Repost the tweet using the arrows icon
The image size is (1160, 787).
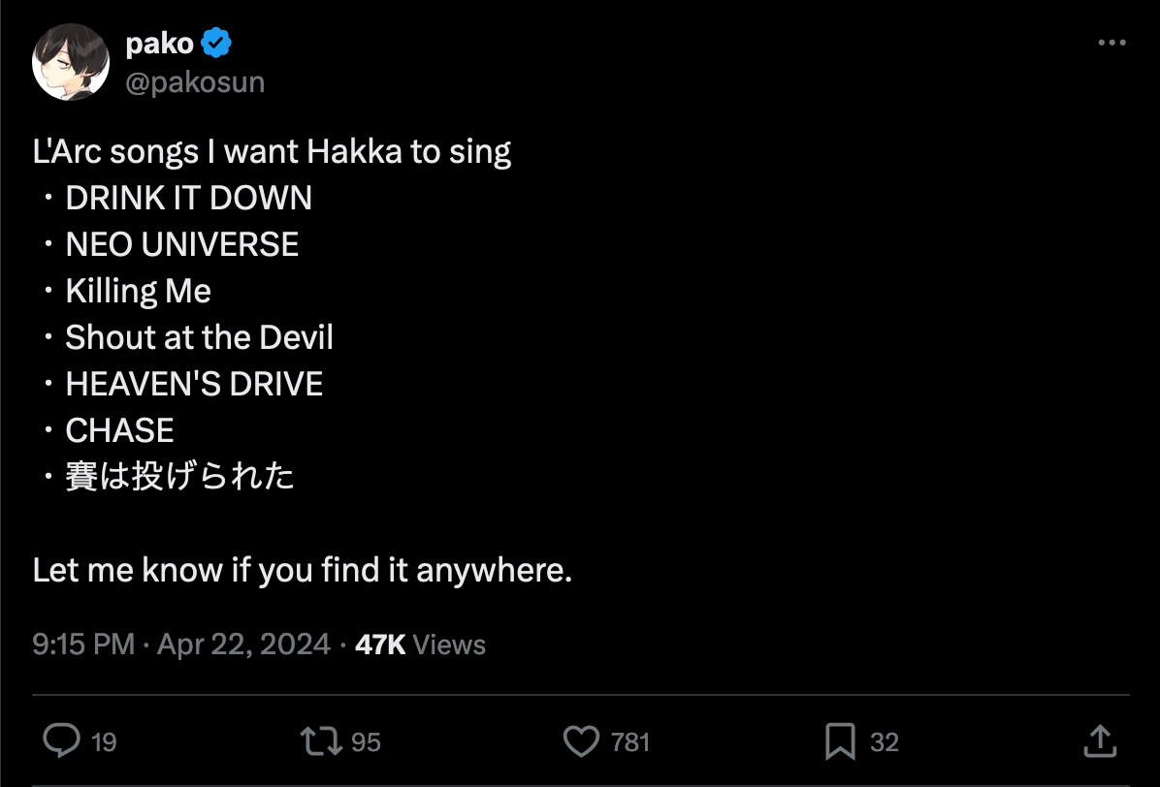[x=321, y=742]
